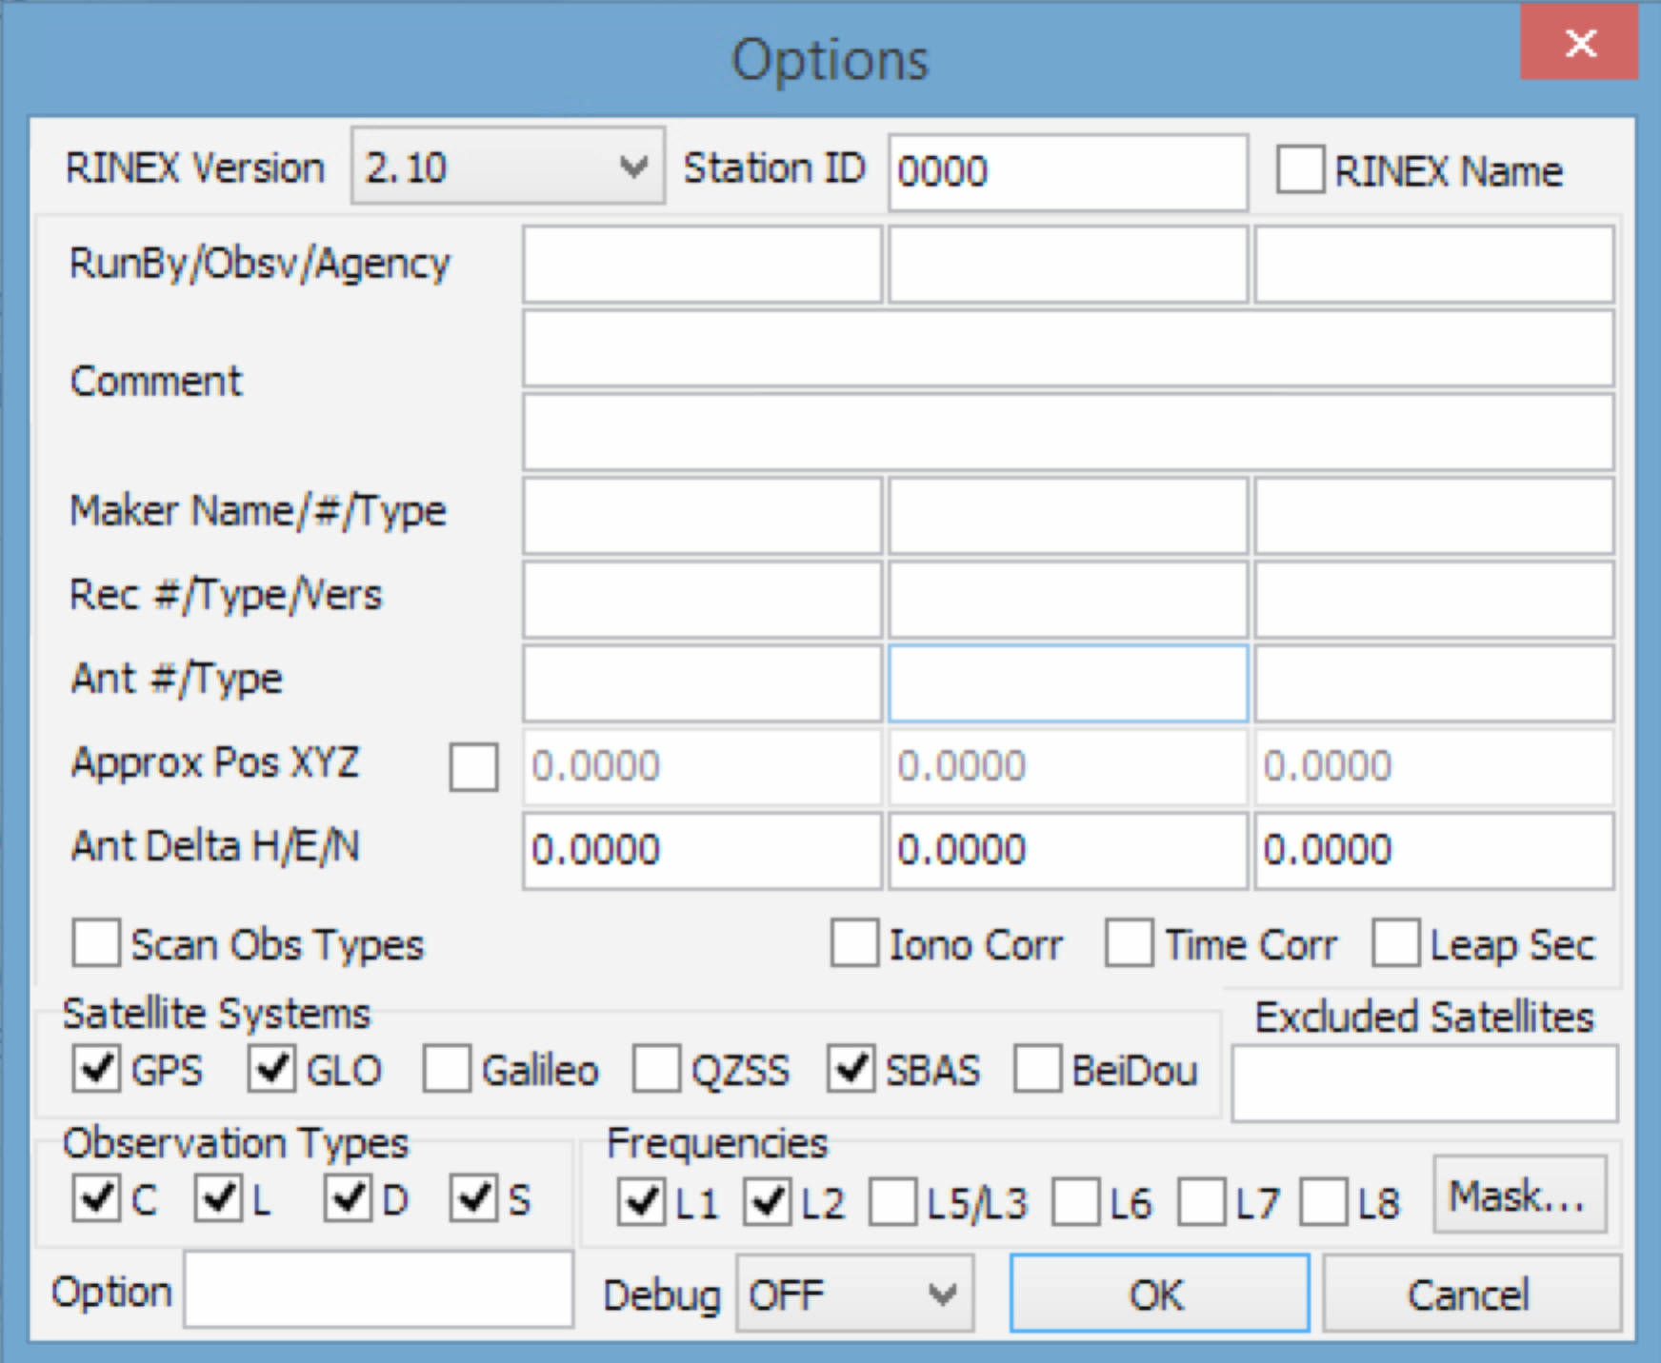Viewport: 1661px width, 1363px height.
Task: Enable the Iono Corr checkbox
Action: (x=854, y=943)
